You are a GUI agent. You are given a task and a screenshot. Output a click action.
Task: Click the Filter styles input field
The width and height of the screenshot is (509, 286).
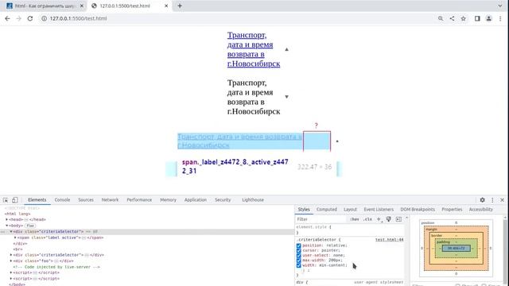coord(321,219)
